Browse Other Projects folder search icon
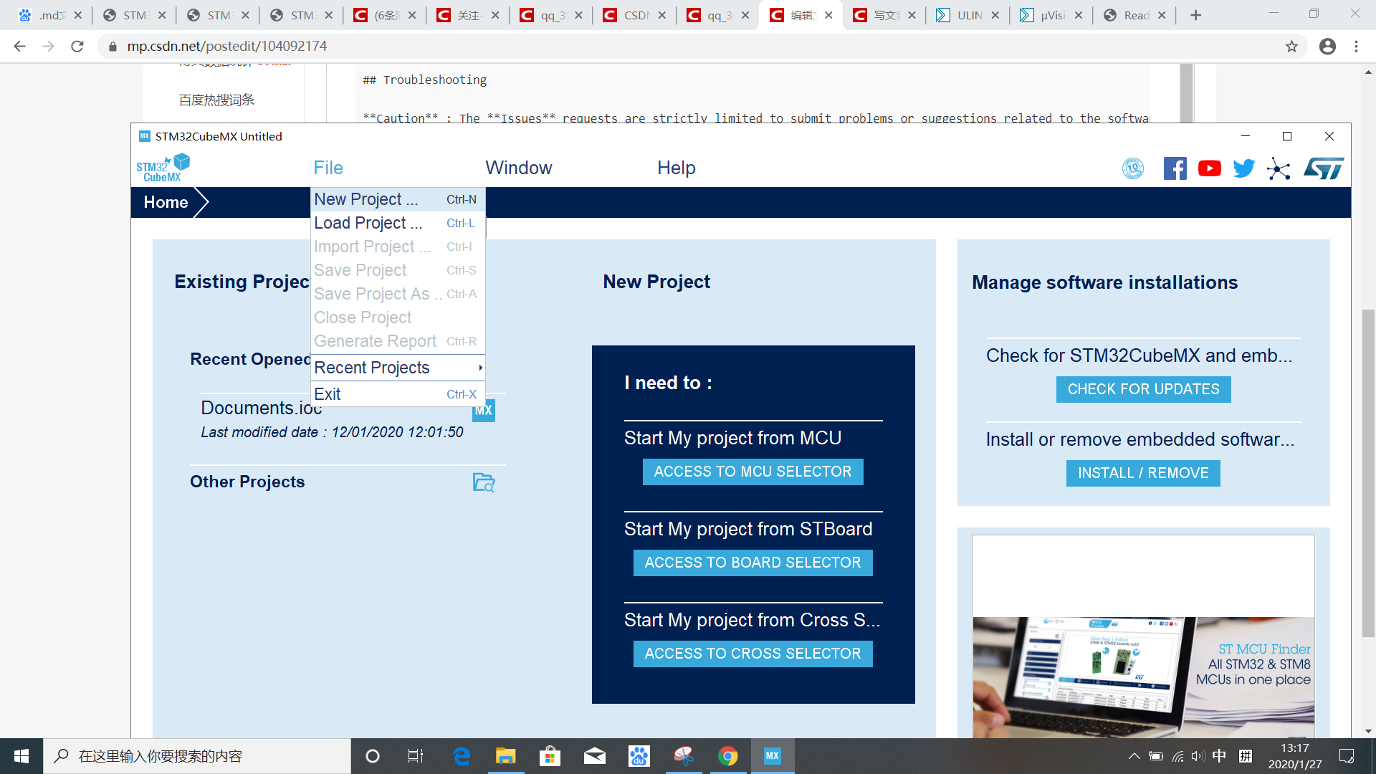Image resolution: width=1376 pixels, height=774 pixels. pos(484,482)
